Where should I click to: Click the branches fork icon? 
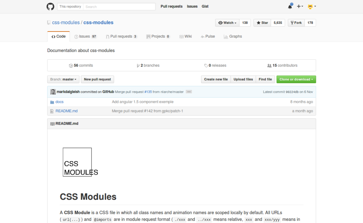click(x=138, y=65)
